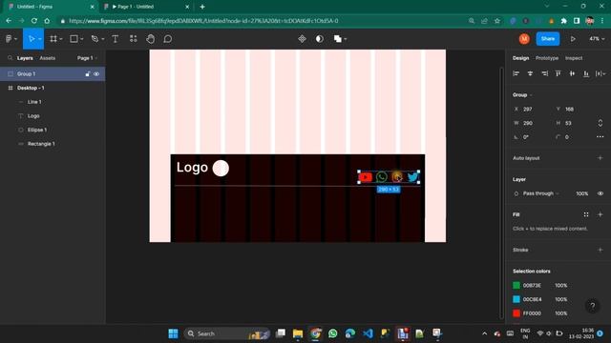
Task: Open Boolean operations dropdown arrow
Action: pos(346,39)
